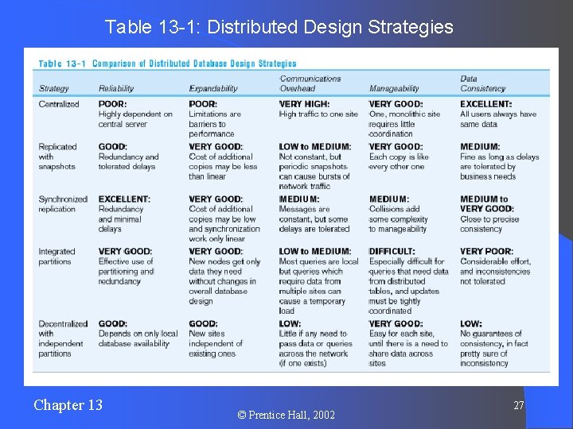Click 'updates must be tightly coordinated' text
Image resolution: width=573 pixels, height=429 pixels.
(403, 301)
